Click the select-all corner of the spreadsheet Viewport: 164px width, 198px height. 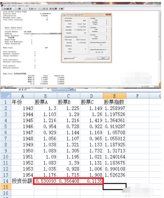[6, 96]
